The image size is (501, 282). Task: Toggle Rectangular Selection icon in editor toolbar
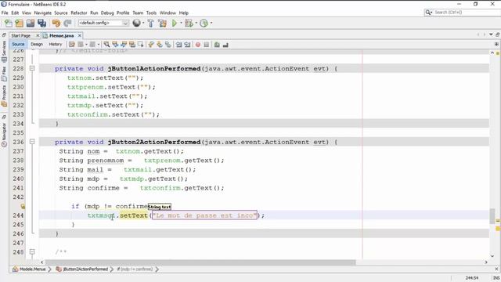[141, 45]
